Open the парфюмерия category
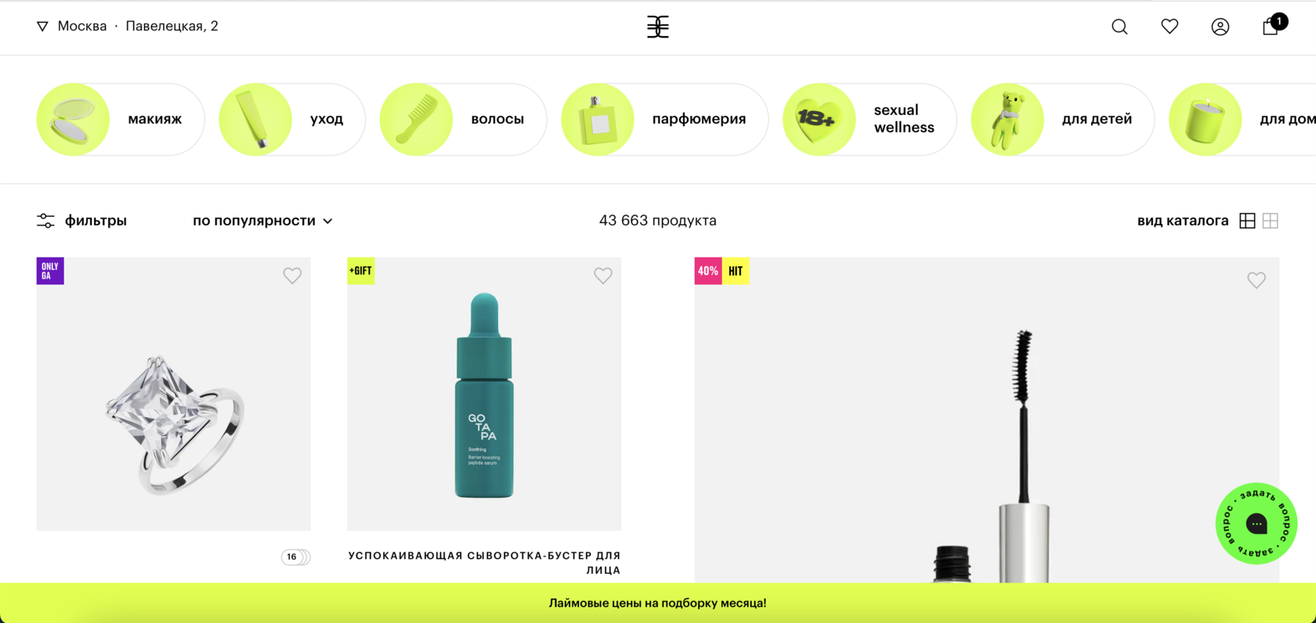 point(664,119)
